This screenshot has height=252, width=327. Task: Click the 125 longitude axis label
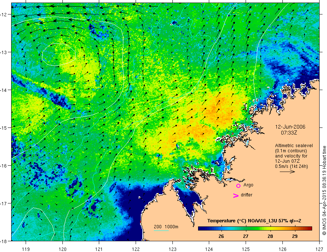[x=246, y=249]
